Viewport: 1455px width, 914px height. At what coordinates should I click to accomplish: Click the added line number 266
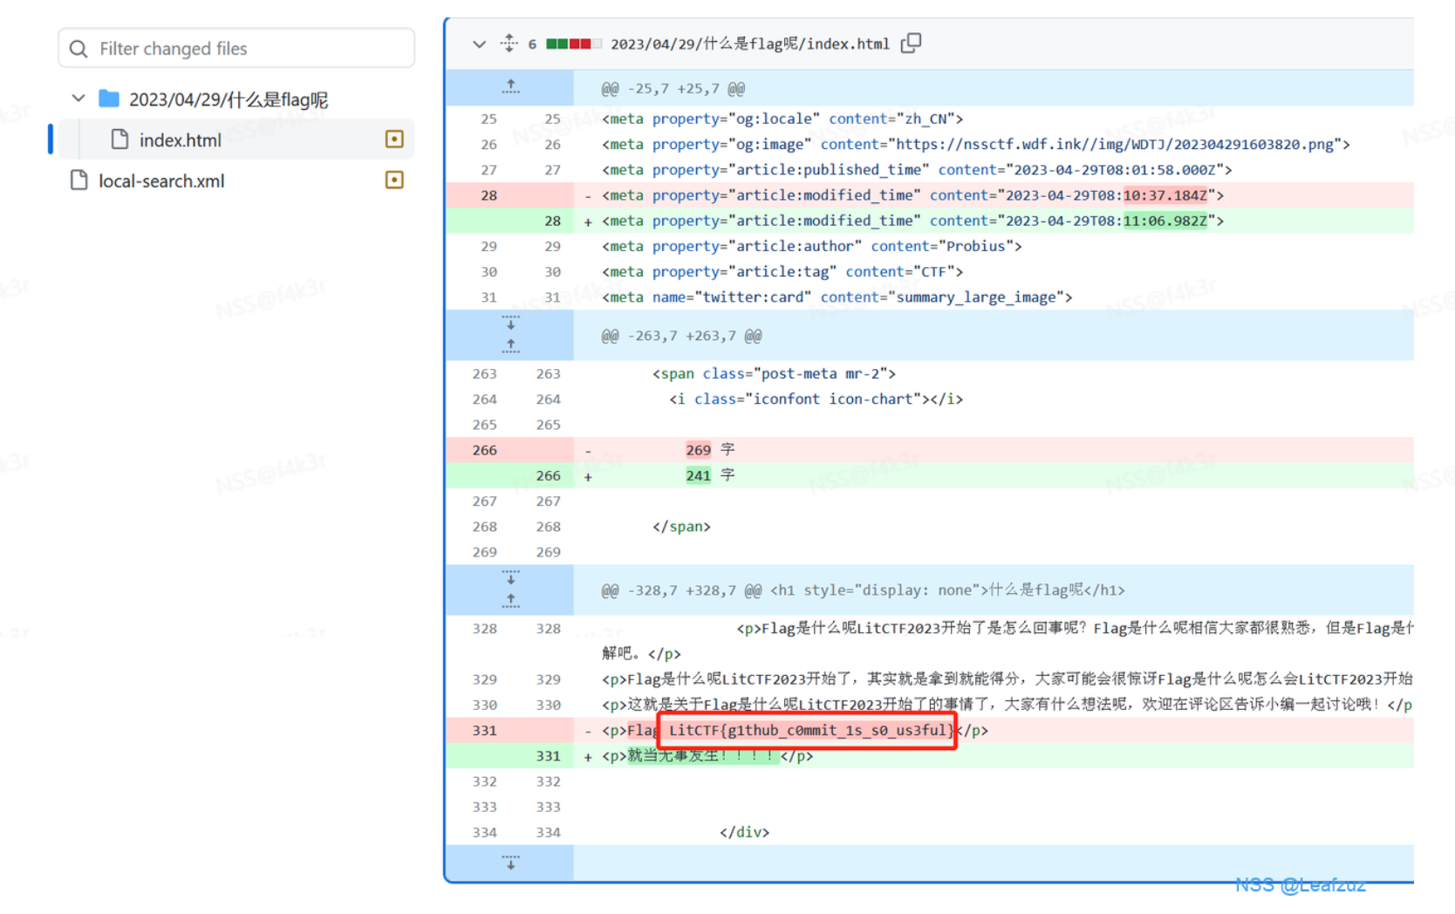[548, 475]
